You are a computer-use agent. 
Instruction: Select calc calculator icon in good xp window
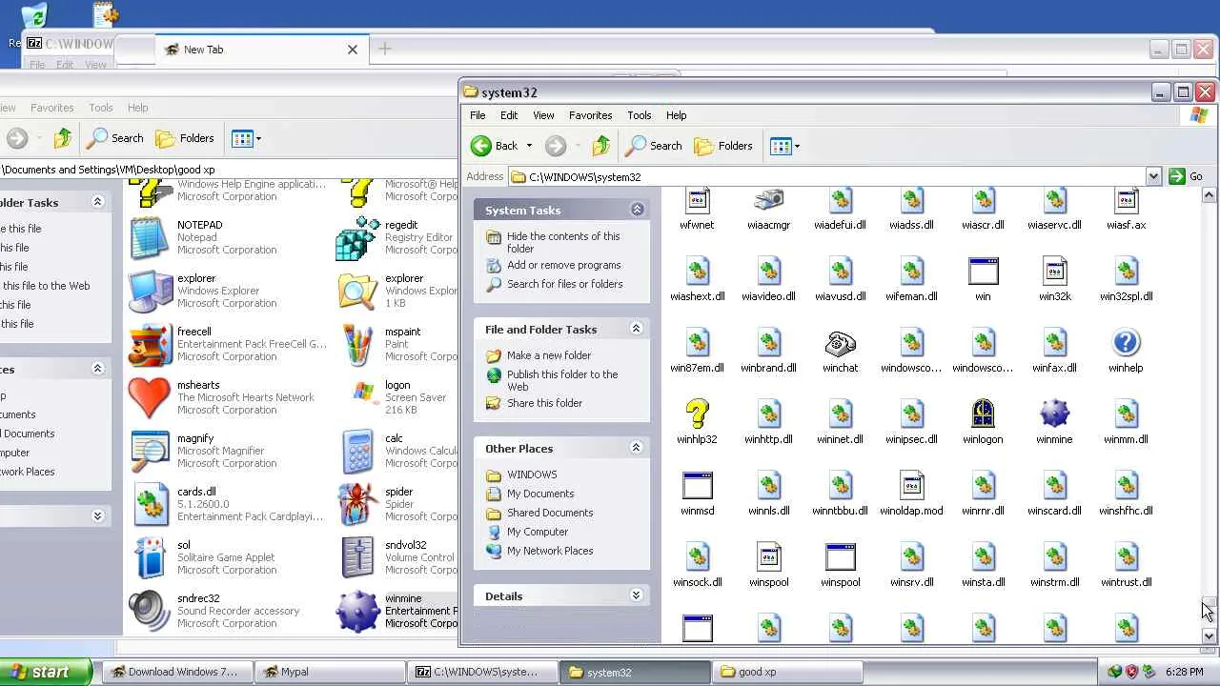point(357,452)
